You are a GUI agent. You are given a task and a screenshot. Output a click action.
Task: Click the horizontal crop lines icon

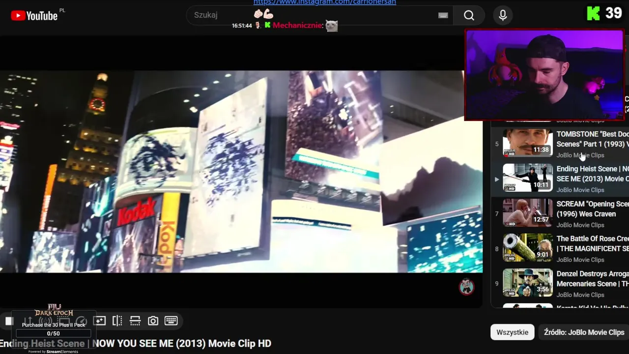tap(135, 321)
